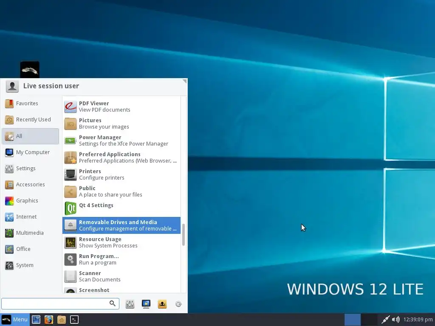The width and height of the screenshot is (435, 326).
Task: Open All Settings from the menu's bottom row
Action: click(x=130, y=304)
